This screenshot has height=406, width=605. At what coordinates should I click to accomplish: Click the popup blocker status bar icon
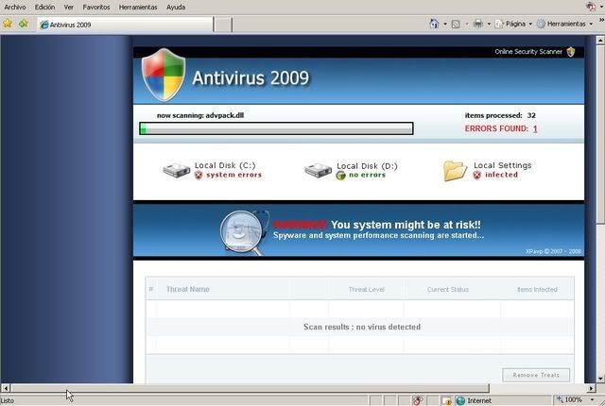(417, 400)
